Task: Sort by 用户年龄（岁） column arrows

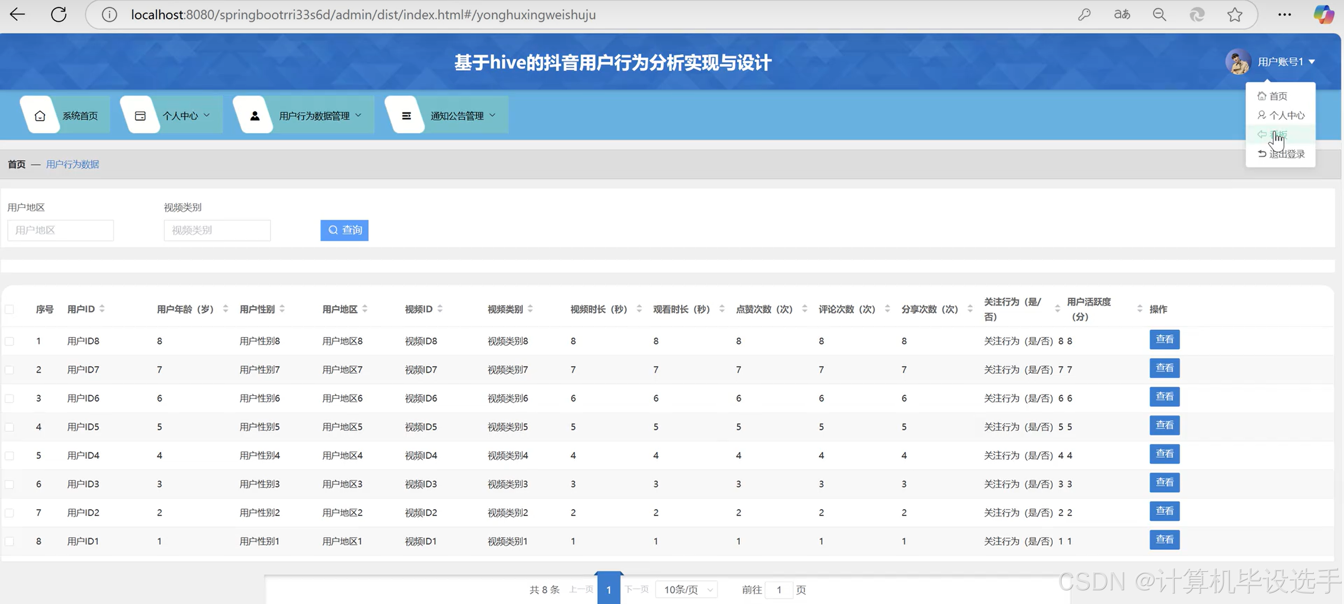Action: (x=225, y=309)
